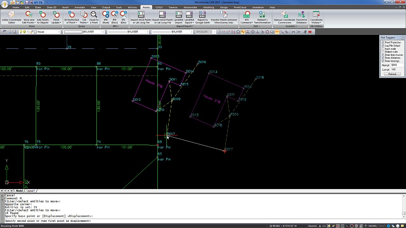Screen dimensions: 406x228
Task: Click Store and Edit Points tool
Action: pos(29,17)
